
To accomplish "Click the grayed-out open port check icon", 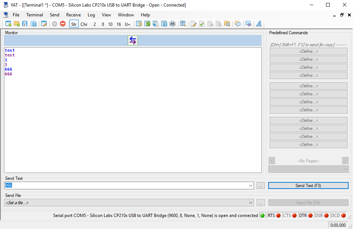I will [55, 24].
